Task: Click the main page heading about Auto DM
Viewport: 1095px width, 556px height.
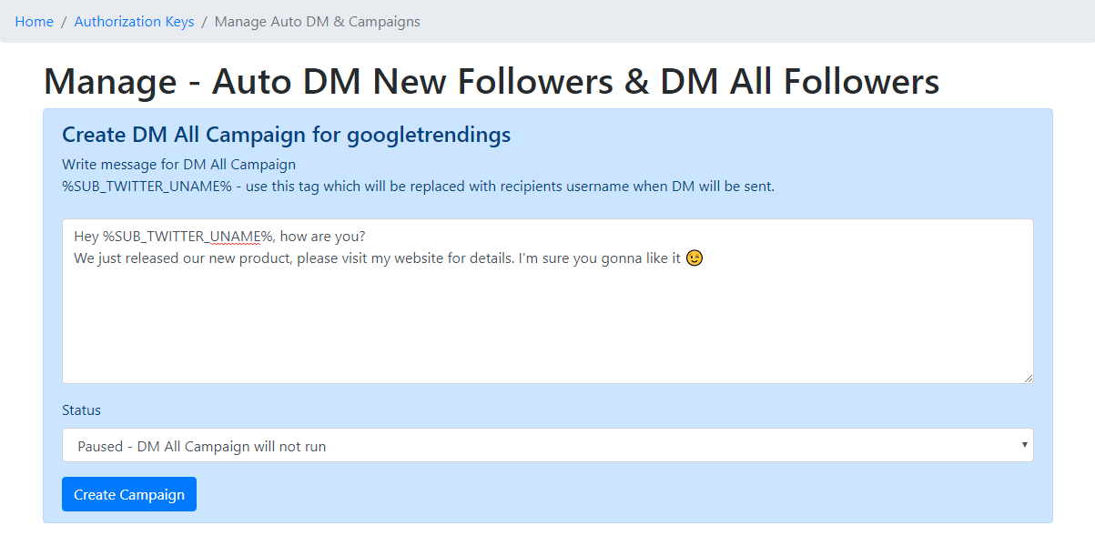Action: pos(492,81)
